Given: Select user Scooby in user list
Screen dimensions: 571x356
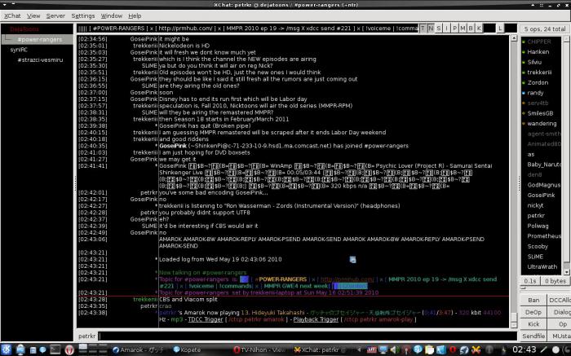Looking at the screenshot, I should click(538, 247).
